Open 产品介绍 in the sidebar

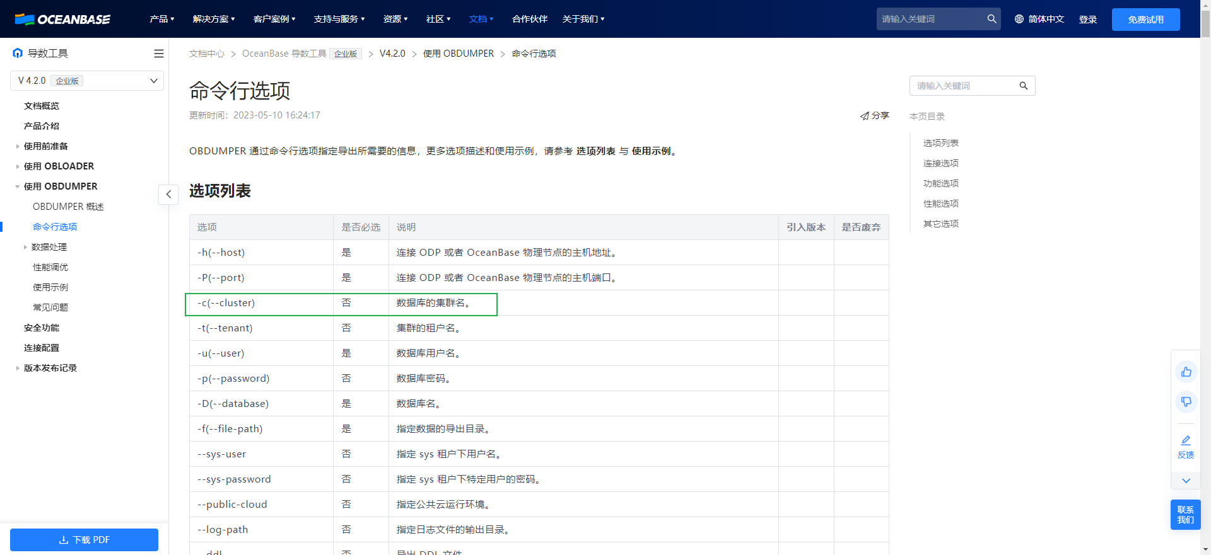[x=42, y=126]
